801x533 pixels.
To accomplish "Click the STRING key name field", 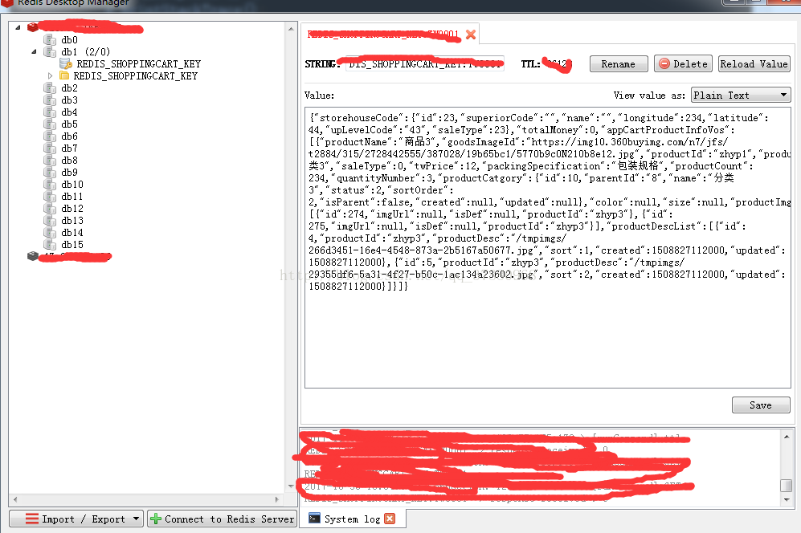I will [x=425, y=64].
